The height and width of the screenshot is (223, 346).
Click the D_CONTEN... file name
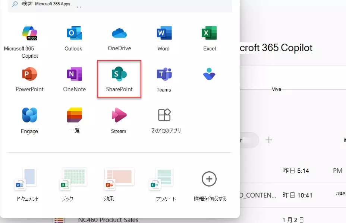point(258,195)
